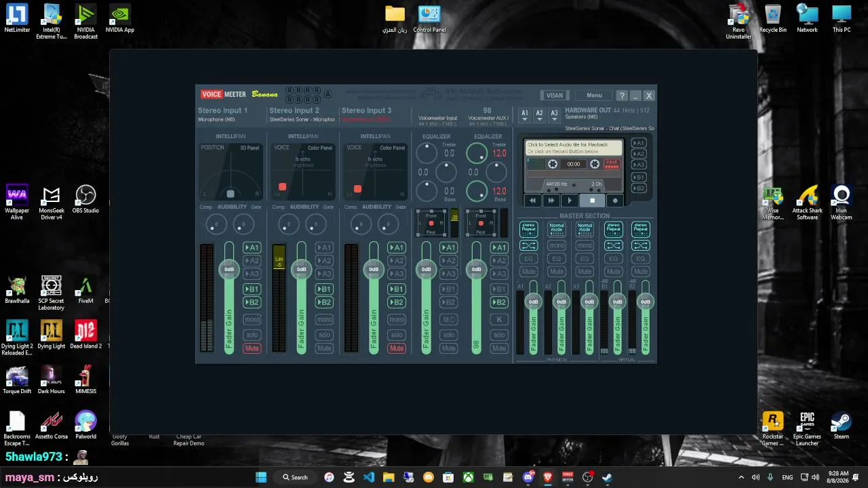Image resolution: width=868 pixels, height=488 pixels.
Task: Rewind the cassette recorder
Action: point(532,201)
